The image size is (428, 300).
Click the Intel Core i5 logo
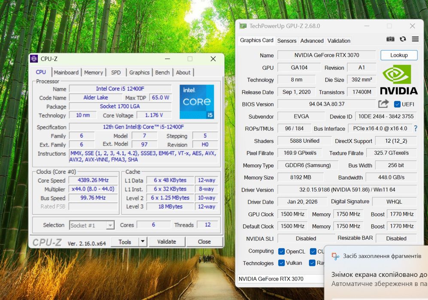coord(197,102)
